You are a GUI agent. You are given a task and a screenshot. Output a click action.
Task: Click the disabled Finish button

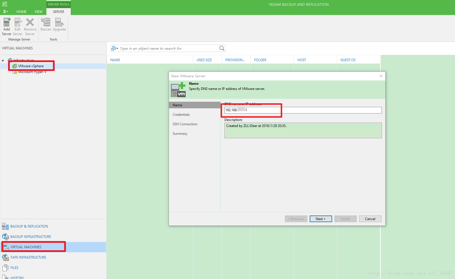345,219
